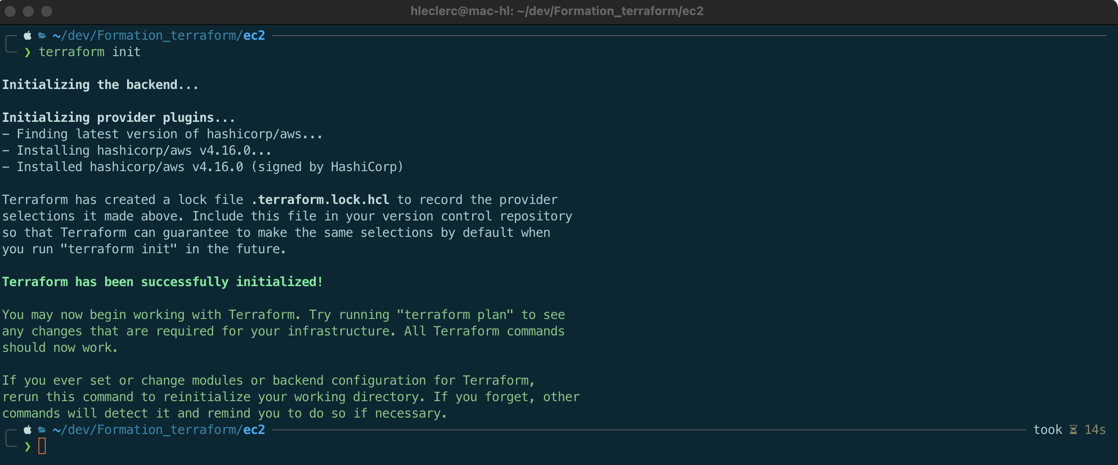Click the Apple logo in the top prompt
This screenshot has height=465, width=1118.
[x=28, y=36]
